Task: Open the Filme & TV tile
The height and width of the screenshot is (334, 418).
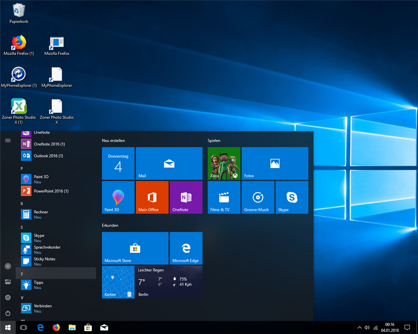Action: point(224,197)
